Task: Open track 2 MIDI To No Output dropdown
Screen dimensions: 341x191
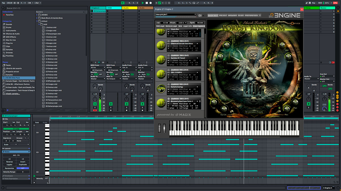Action: [x=113, y=79]
